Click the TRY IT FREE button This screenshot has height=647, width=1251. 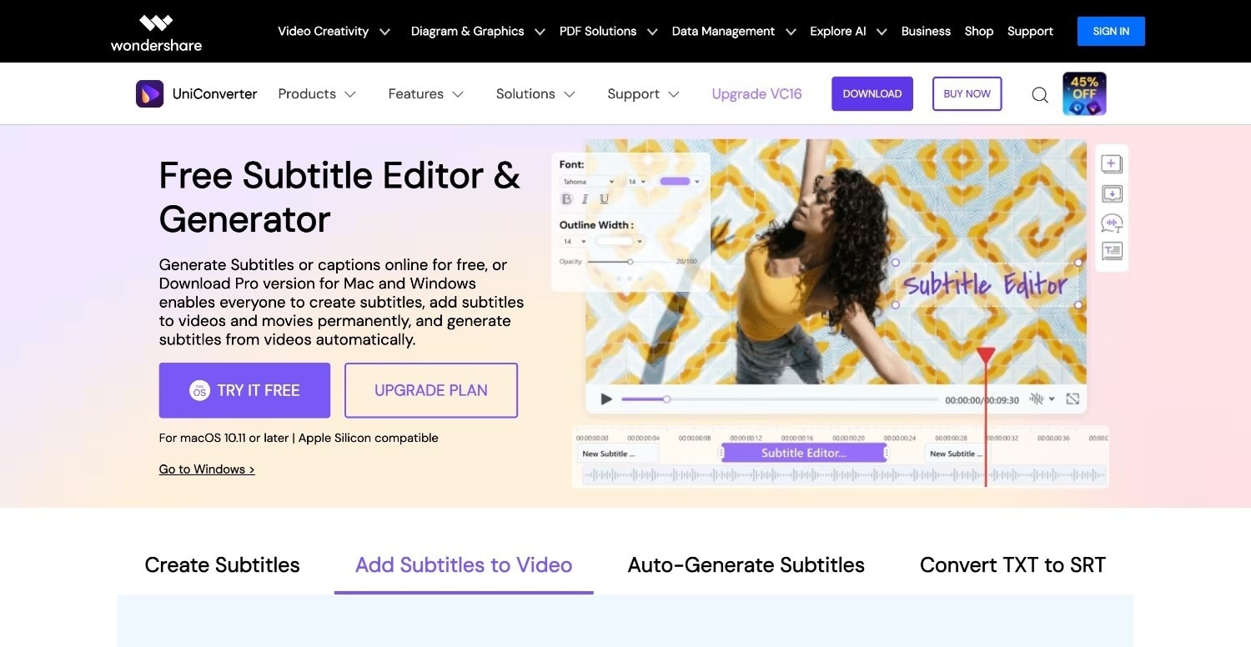(x=244, y=390)
